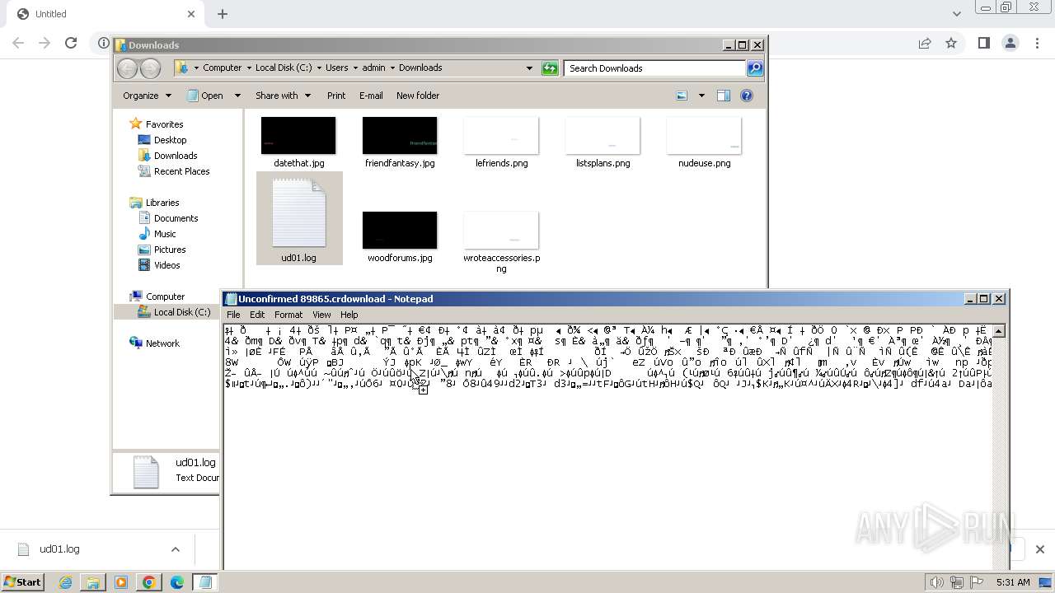Bookmark page with the star icon
Screen dimensions: 1055x593
pos(951,43)
